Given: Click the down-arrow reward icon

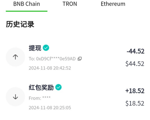Looking at the screenshot, I should (x=15, y=97).
